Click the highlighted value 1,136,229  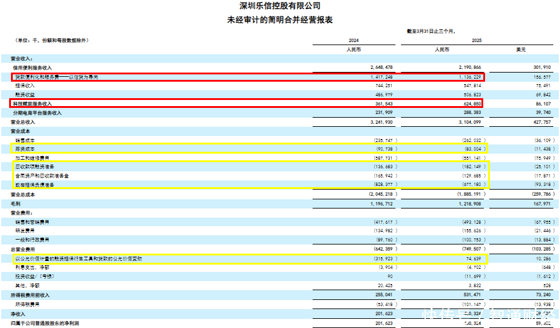click(472, 77)
